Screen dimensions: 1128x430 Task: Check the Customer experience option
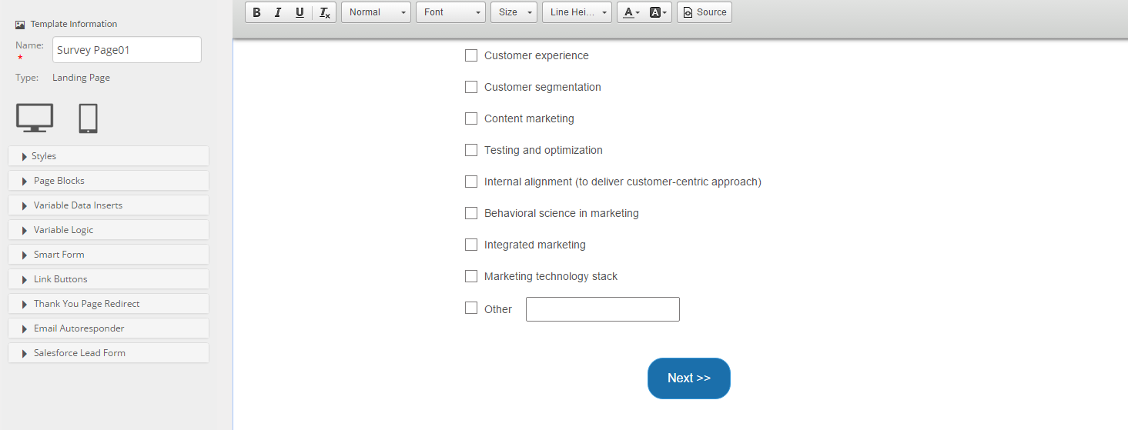pos(471,55)
